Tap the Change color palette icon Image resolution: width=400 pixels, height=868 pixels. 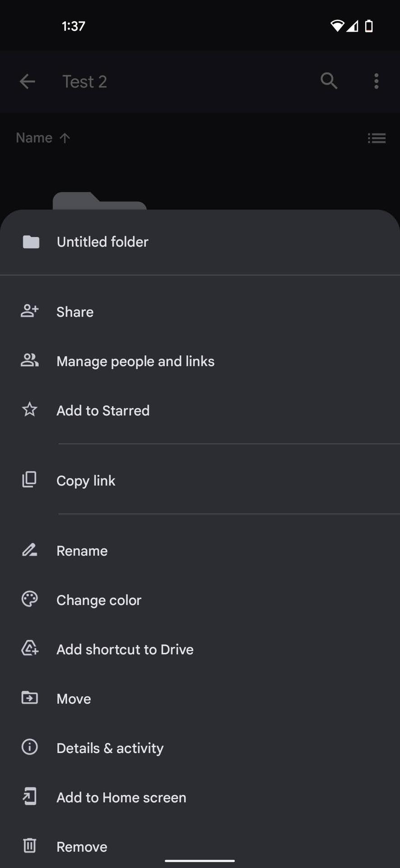pos(30,599)
